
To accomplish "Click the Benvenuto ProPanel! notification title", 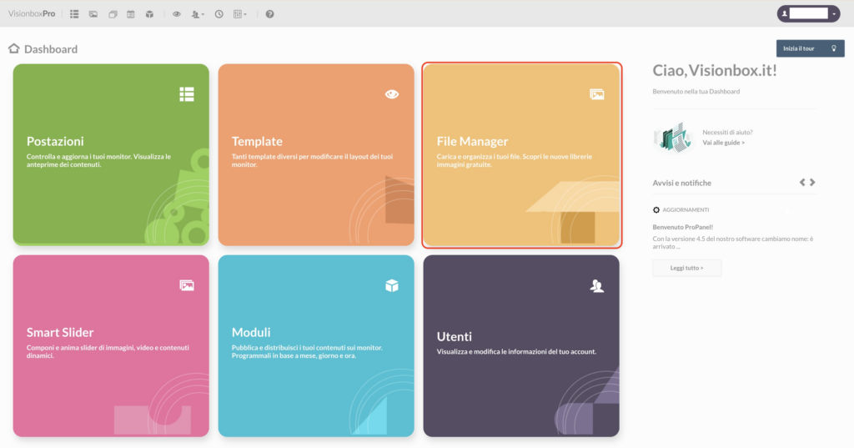I will [x=682, y=227].
